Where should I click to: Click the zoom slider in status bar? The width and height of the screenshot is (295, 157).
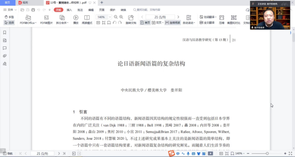point(267,153)
